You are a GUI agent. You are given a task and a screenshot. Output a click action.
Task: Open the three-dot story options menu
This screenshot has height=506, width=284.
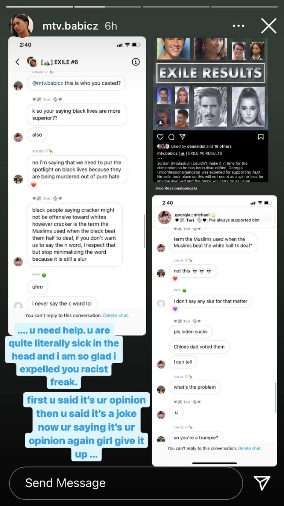coord(238,26)
